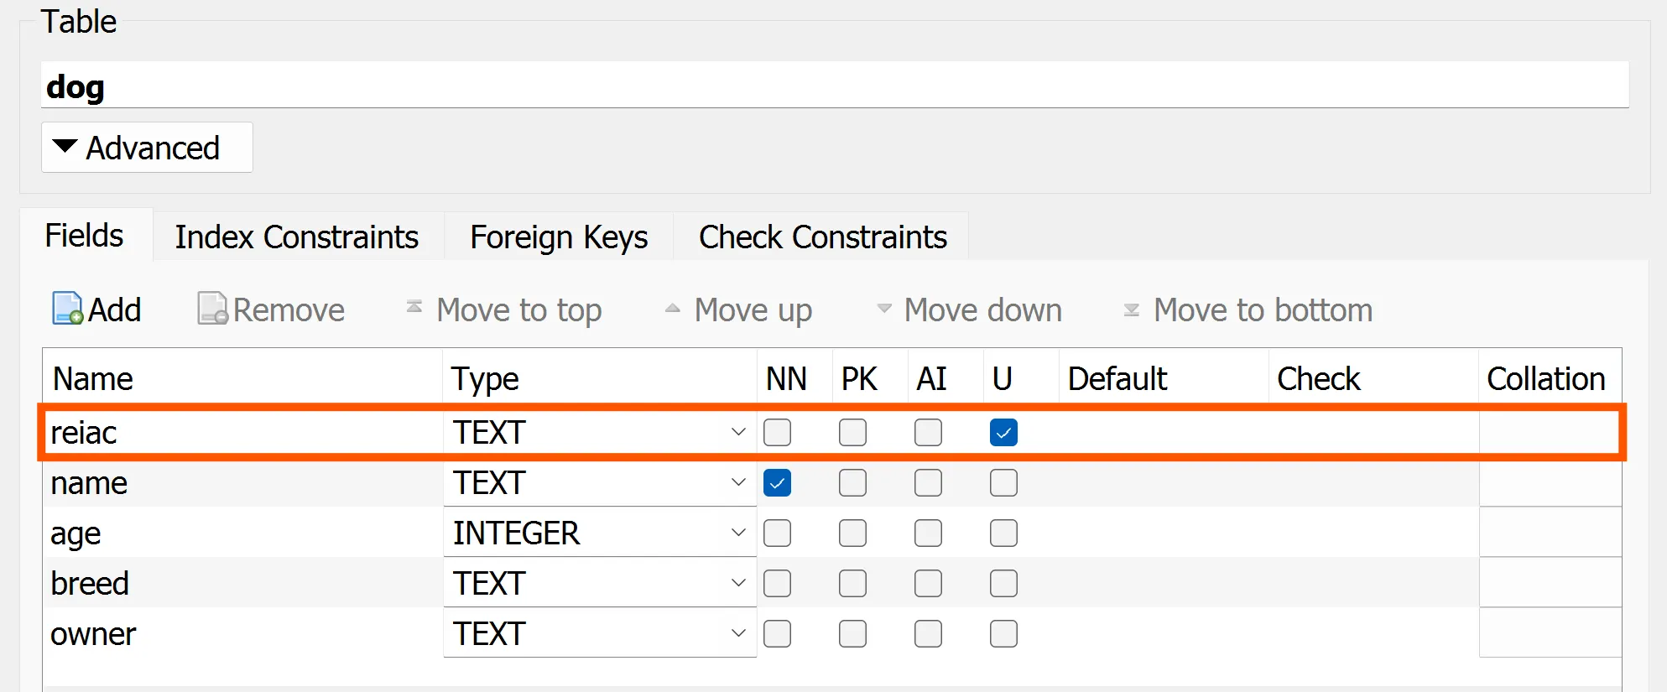Click the Move up arrow icon
1667x692 pixels.
[x=673, y=309]
